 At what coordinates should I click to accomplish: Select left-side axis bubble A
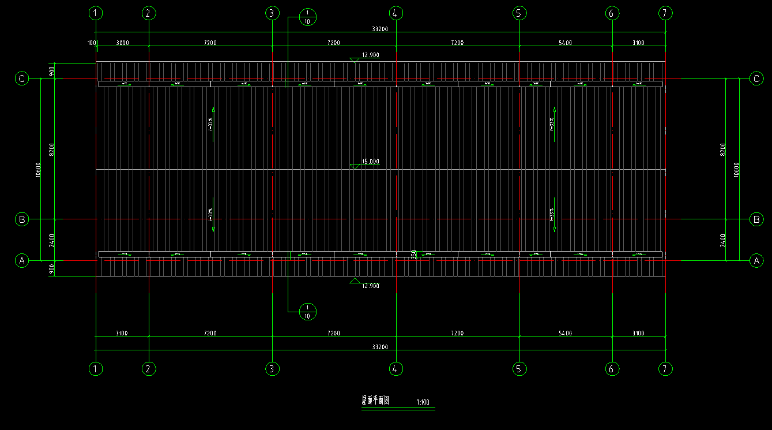(22, 261)
